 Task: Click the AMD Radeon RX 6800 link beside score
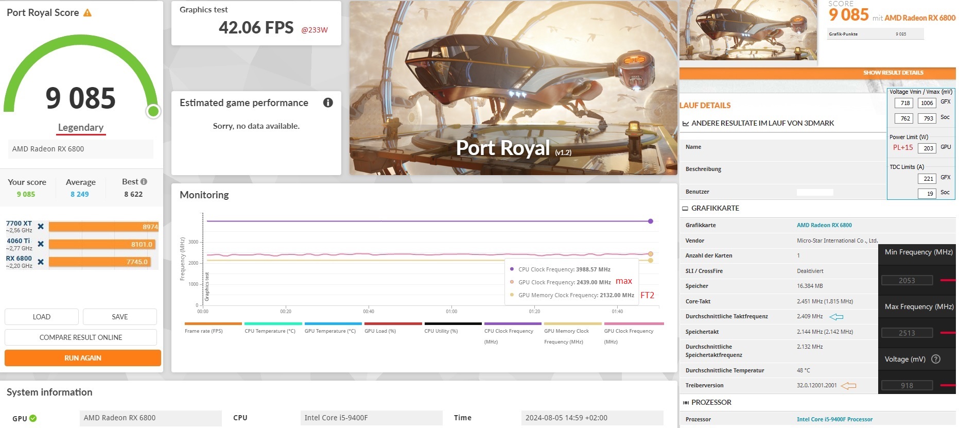tap(920, 18)
